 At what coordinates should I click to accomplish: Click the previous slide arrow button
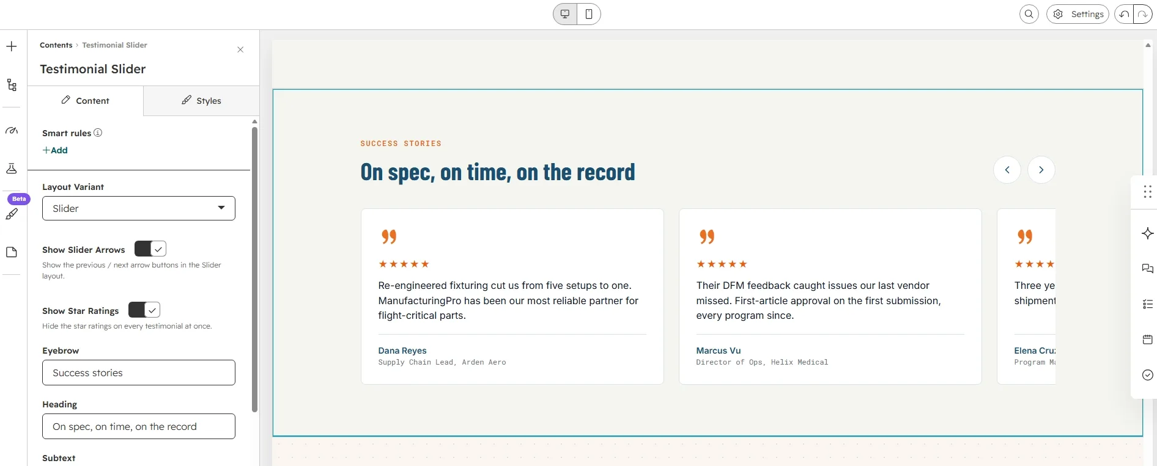[x=1007, y=170]
